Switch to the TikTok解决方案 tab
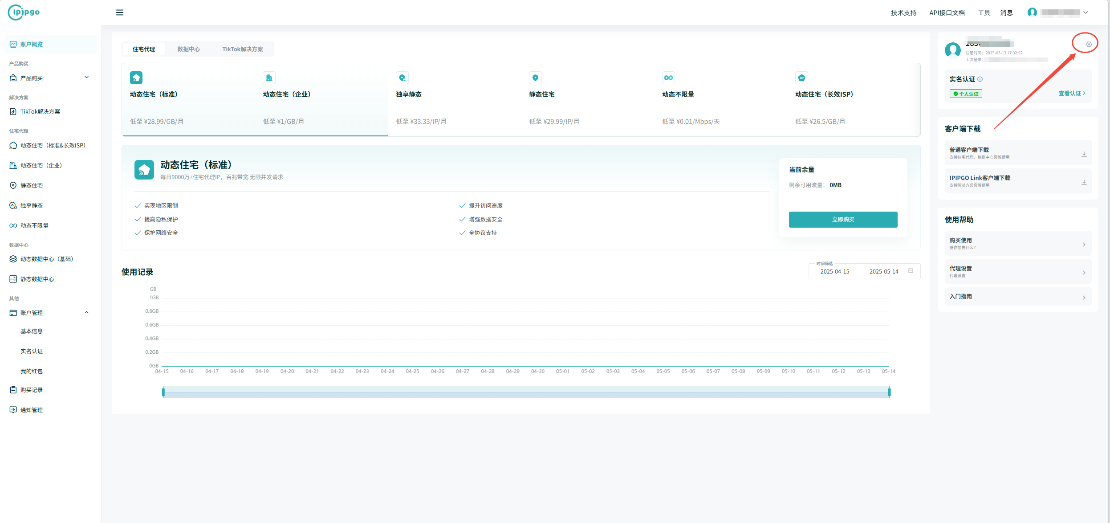Viewport: 1110px width, 523px height. [242, 49]
